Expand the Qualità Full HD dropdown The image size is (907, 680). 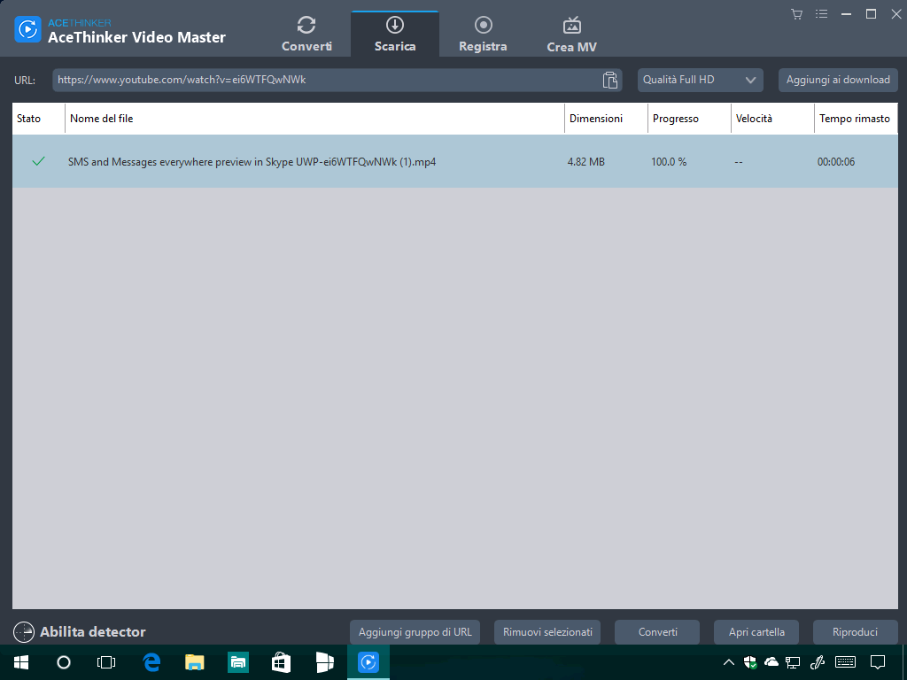click(x=700, y=80)
